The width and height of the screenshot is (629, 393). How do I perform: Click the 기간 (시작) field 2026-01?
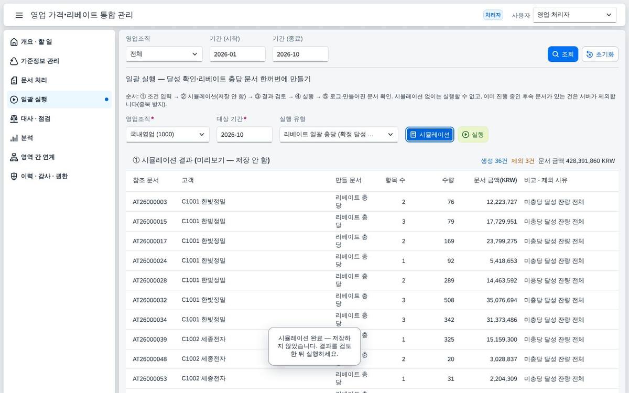237,54
